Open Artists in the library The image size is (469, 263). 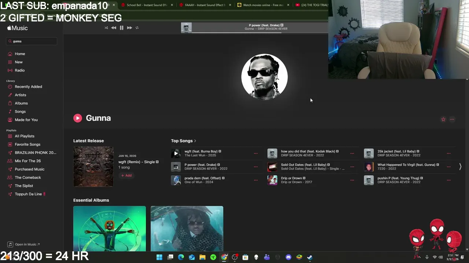[21, 95]
